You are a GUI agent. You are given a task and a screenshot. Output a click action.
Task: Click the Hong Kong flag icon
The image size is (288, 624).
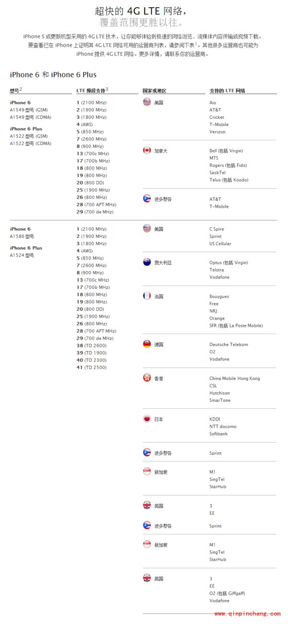pos(147,378)
